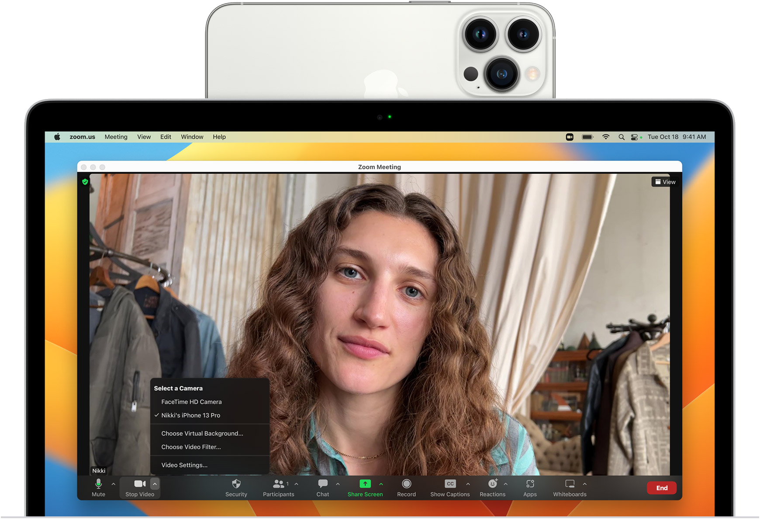Mute the microphone

click(x=98, y=484)
